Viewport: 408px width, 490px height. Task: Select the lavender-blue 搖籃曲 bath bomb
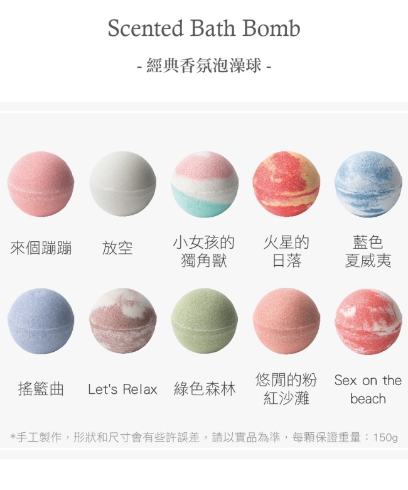(x=41, y=321)
